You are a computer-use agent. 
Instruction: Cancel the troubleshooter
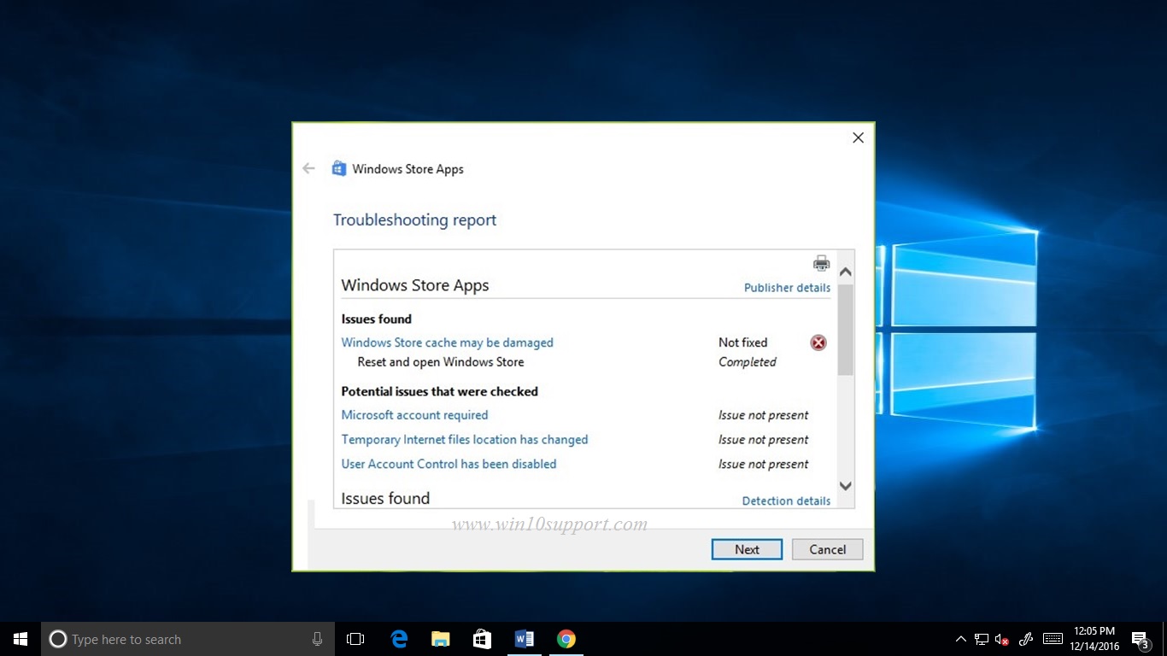coord(828,549)
